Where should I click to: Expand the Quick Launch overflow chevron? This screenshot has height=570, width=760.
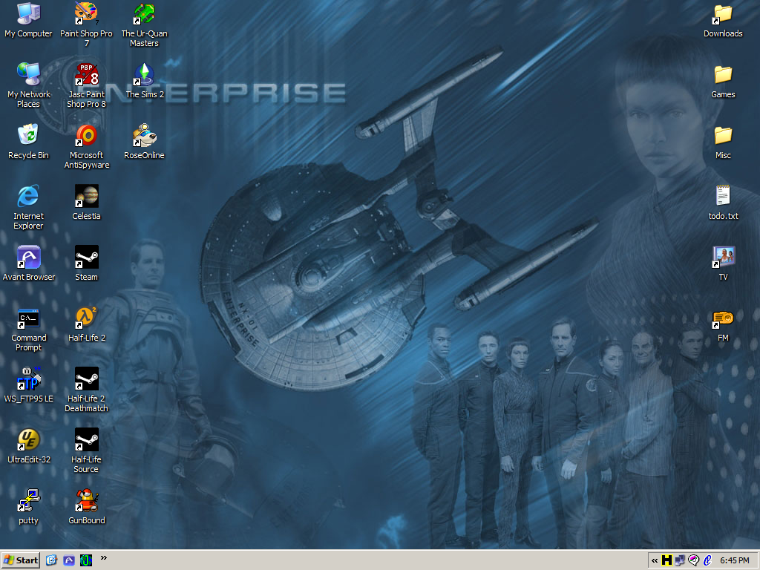[x=104, y=558]
